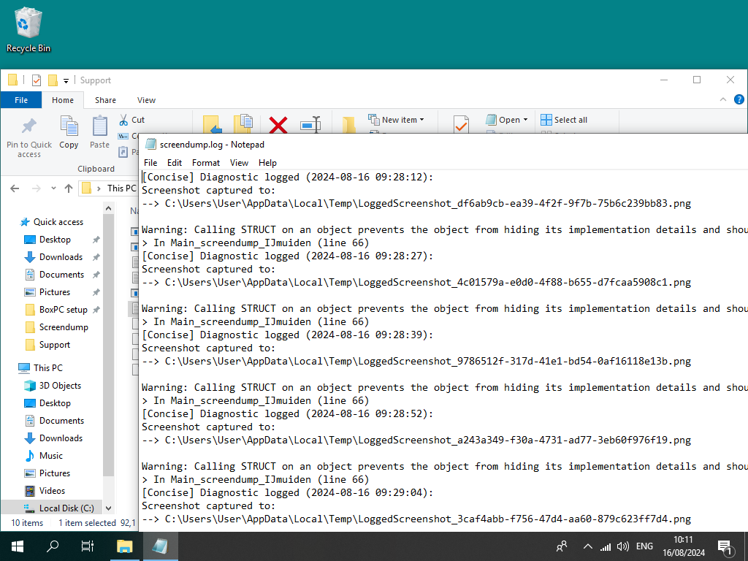Image resolution: width=748 pixels, height=561 pixels.
Task: Click properties icon in Explorer title bar
Action: 37,80
